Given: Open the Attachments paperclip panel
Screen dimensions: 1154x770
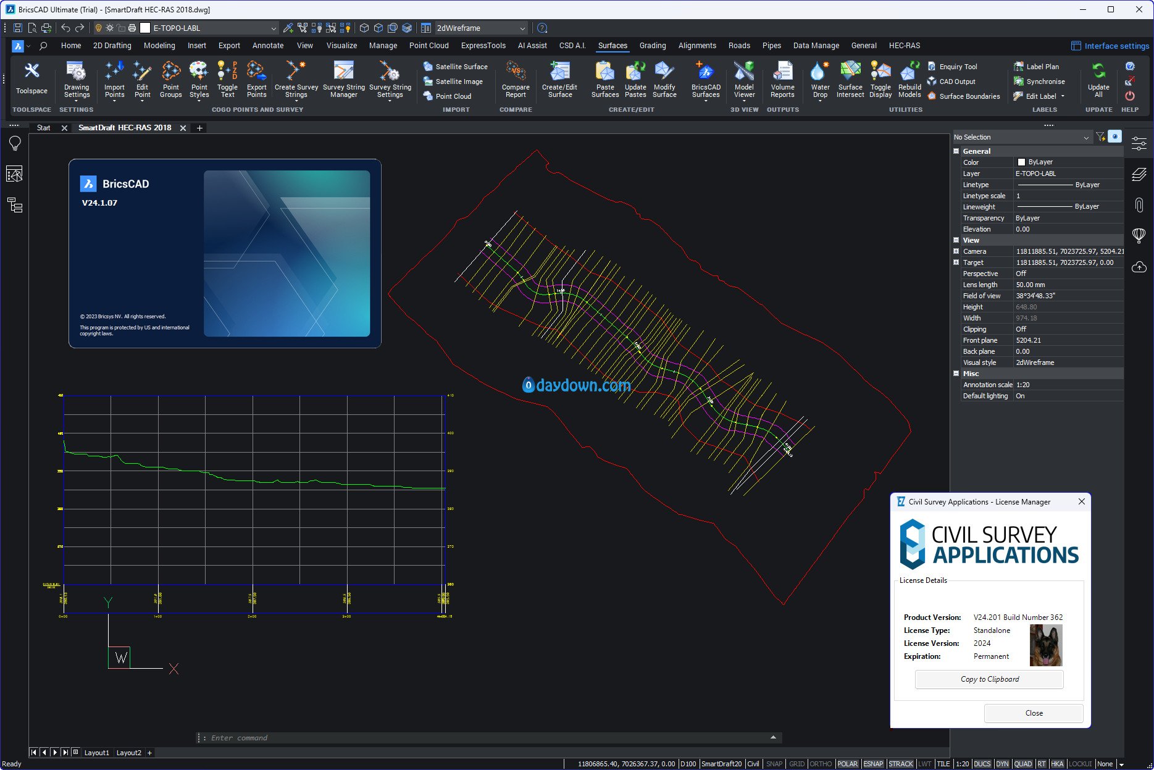Looking at the screenshot, I should [1139, 205].
